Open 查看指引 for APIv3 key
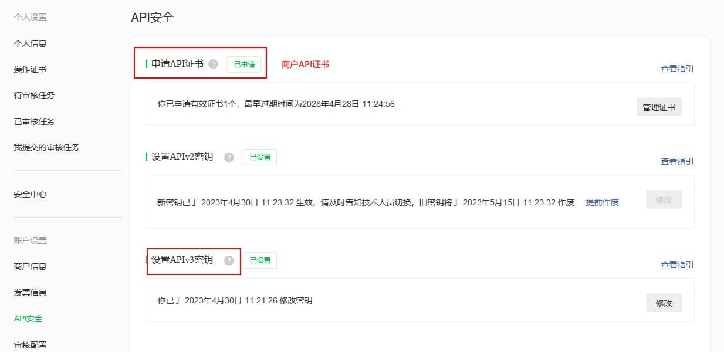Image resolution: width=724 pixels, height=352 pixels. point(677,265)
